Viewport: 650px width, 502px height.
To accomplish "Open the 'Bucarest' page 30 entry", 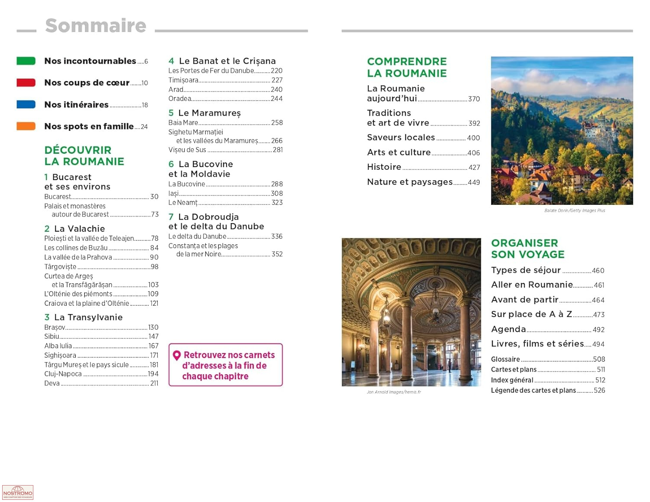I will [x=101, y=197].
